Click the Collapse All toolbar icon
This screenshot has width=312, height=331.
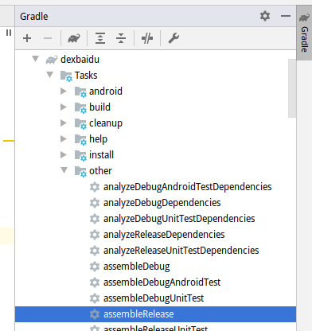point(121,38)
